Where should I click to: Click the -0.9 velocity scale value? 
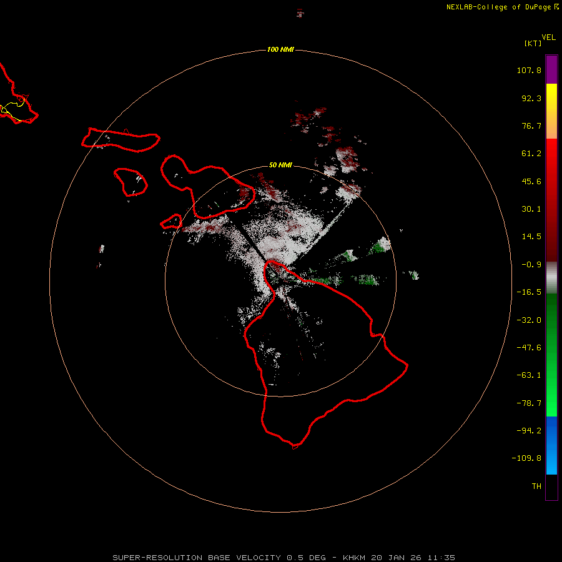[531, 265]
